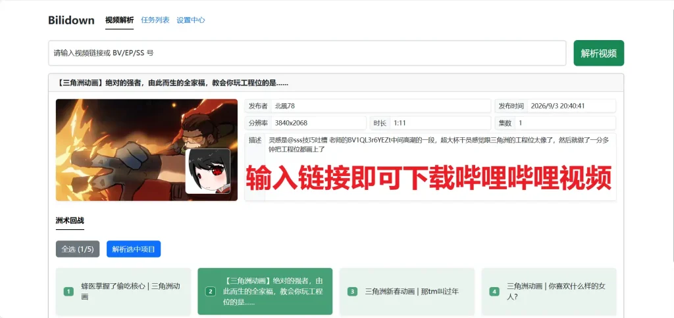The width and height of the screenshot is (674, 318).
Task: Click the 描述 label
Action: tap(255, 140)
